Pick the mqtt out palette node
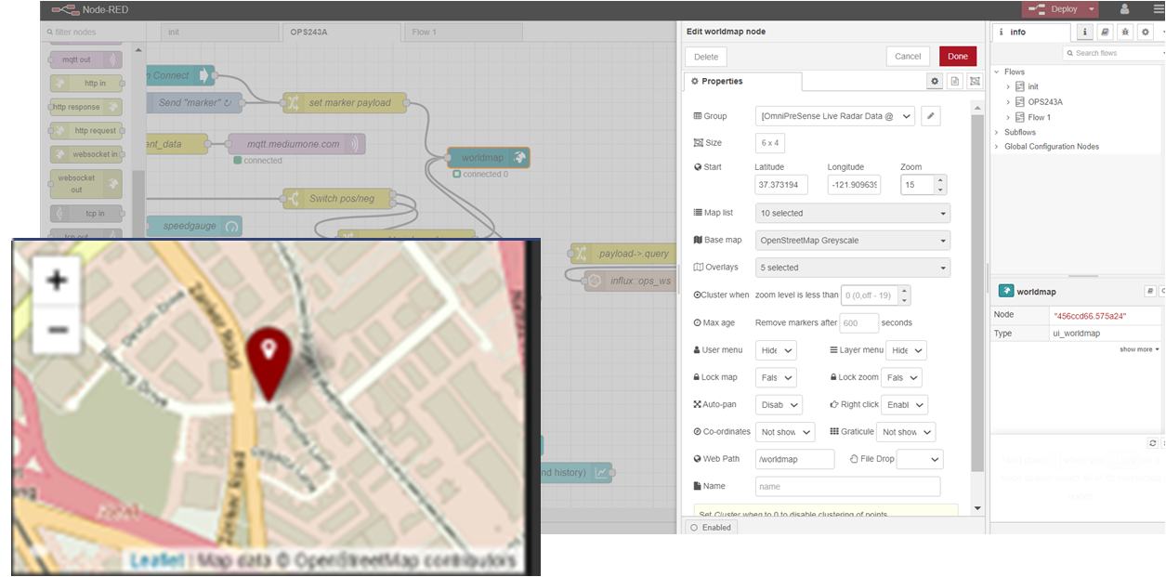The height and width of the screenshot is (577, 1166). (85, 59)
